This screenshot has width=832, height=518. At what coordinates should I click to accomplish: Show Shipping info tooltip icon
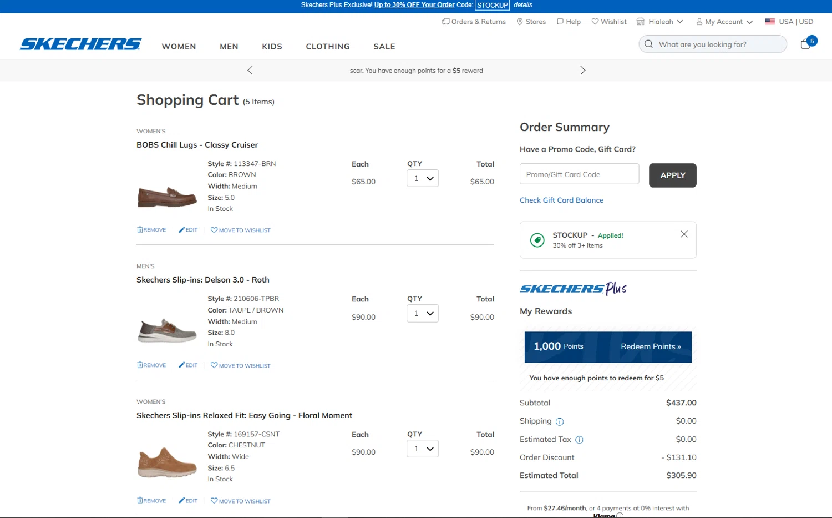point(560,422)
